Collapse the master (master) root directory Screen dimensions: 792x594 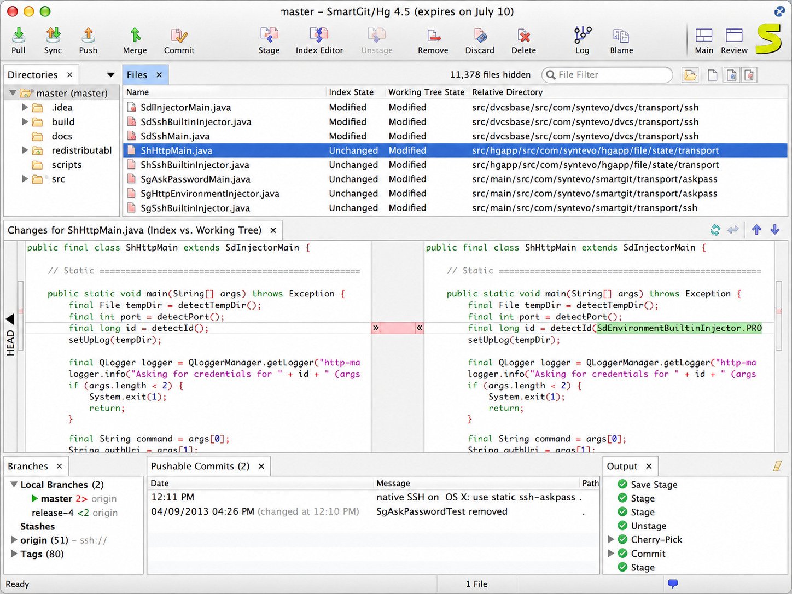coord(12,93)
